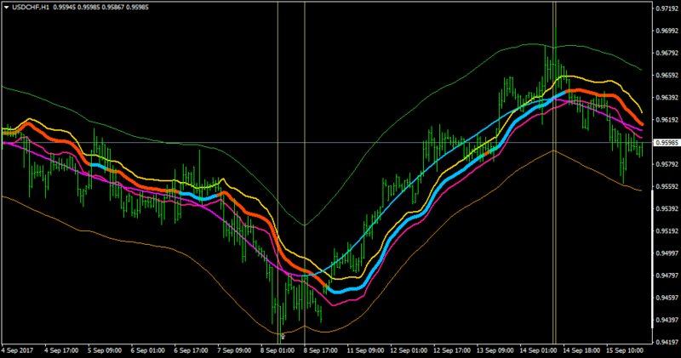Click the 8 Sep 17:00 time label
The image size is (681, 358).
[x=321, y=350]
